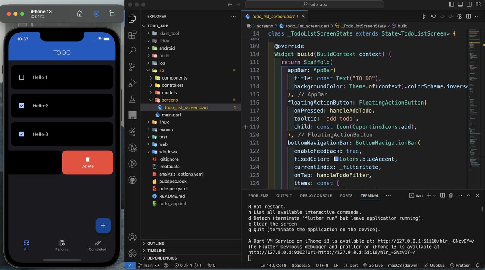485x270 pixels.
Task: Tap the Pending tab in app
Action: click(62, 245)
